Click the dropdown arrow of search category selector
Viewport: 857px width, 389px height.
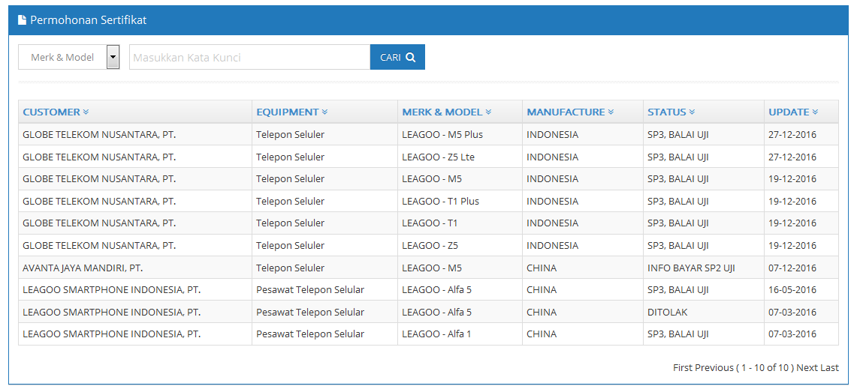click(113, 57)
